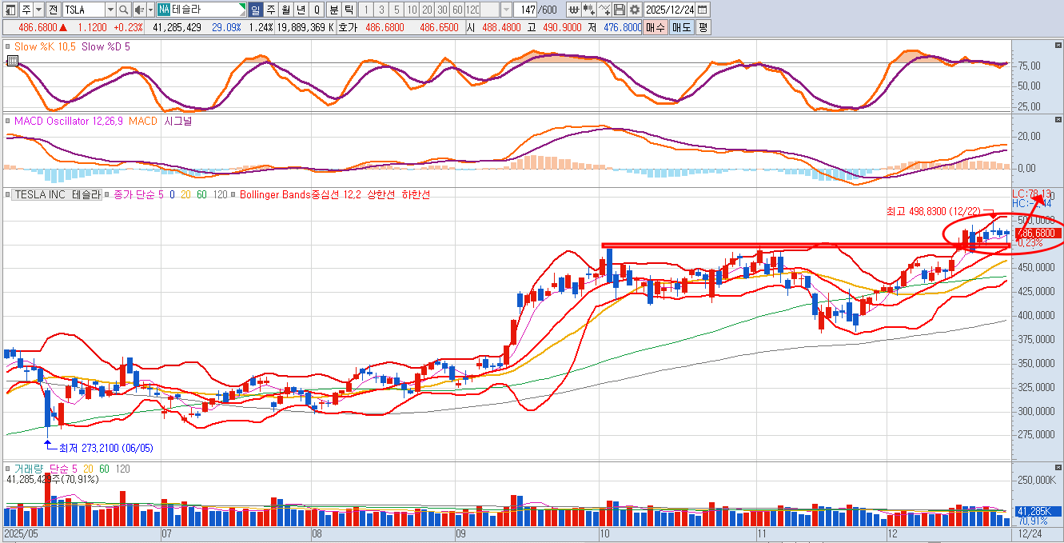Click the 매도 sell button
The height and width of the screenshot is (543, 1064).
pyautogui.click(x=681, y=27)
